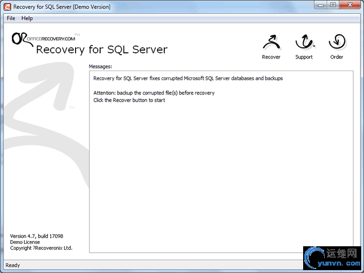
Task: Open the Help menu
Action: pos(27,18)
